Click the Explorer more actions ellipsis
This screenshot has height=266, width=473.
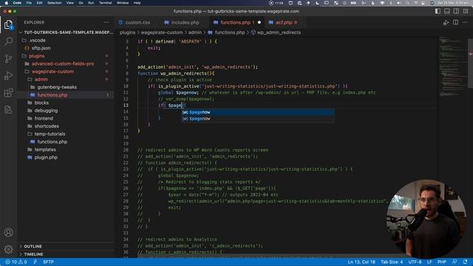point(106,22)
